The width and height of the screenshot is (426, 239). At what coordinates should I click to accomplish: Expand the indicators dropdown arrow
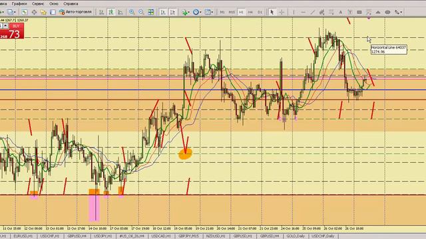pos(188,12)
